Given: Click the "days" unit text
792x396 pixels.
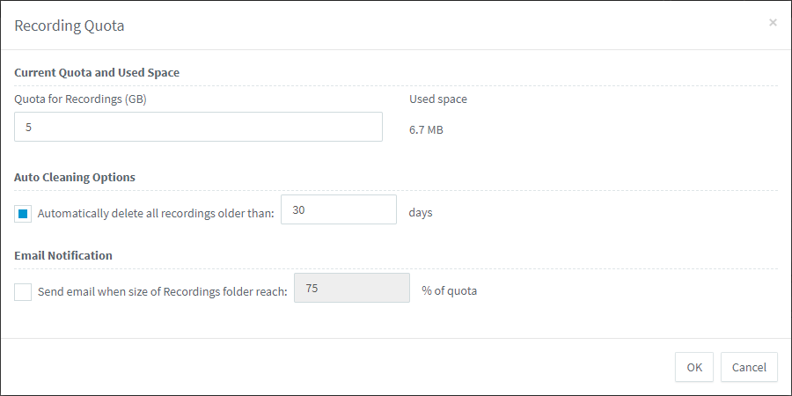Looking at the screenshot, I should 421,212.
